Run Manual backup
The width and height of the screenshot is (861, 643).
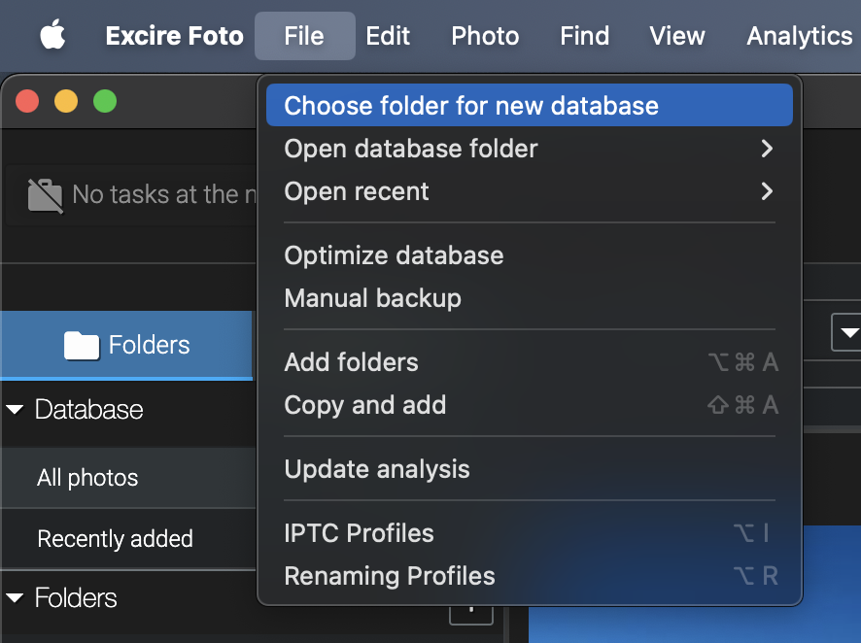[530, 298]
